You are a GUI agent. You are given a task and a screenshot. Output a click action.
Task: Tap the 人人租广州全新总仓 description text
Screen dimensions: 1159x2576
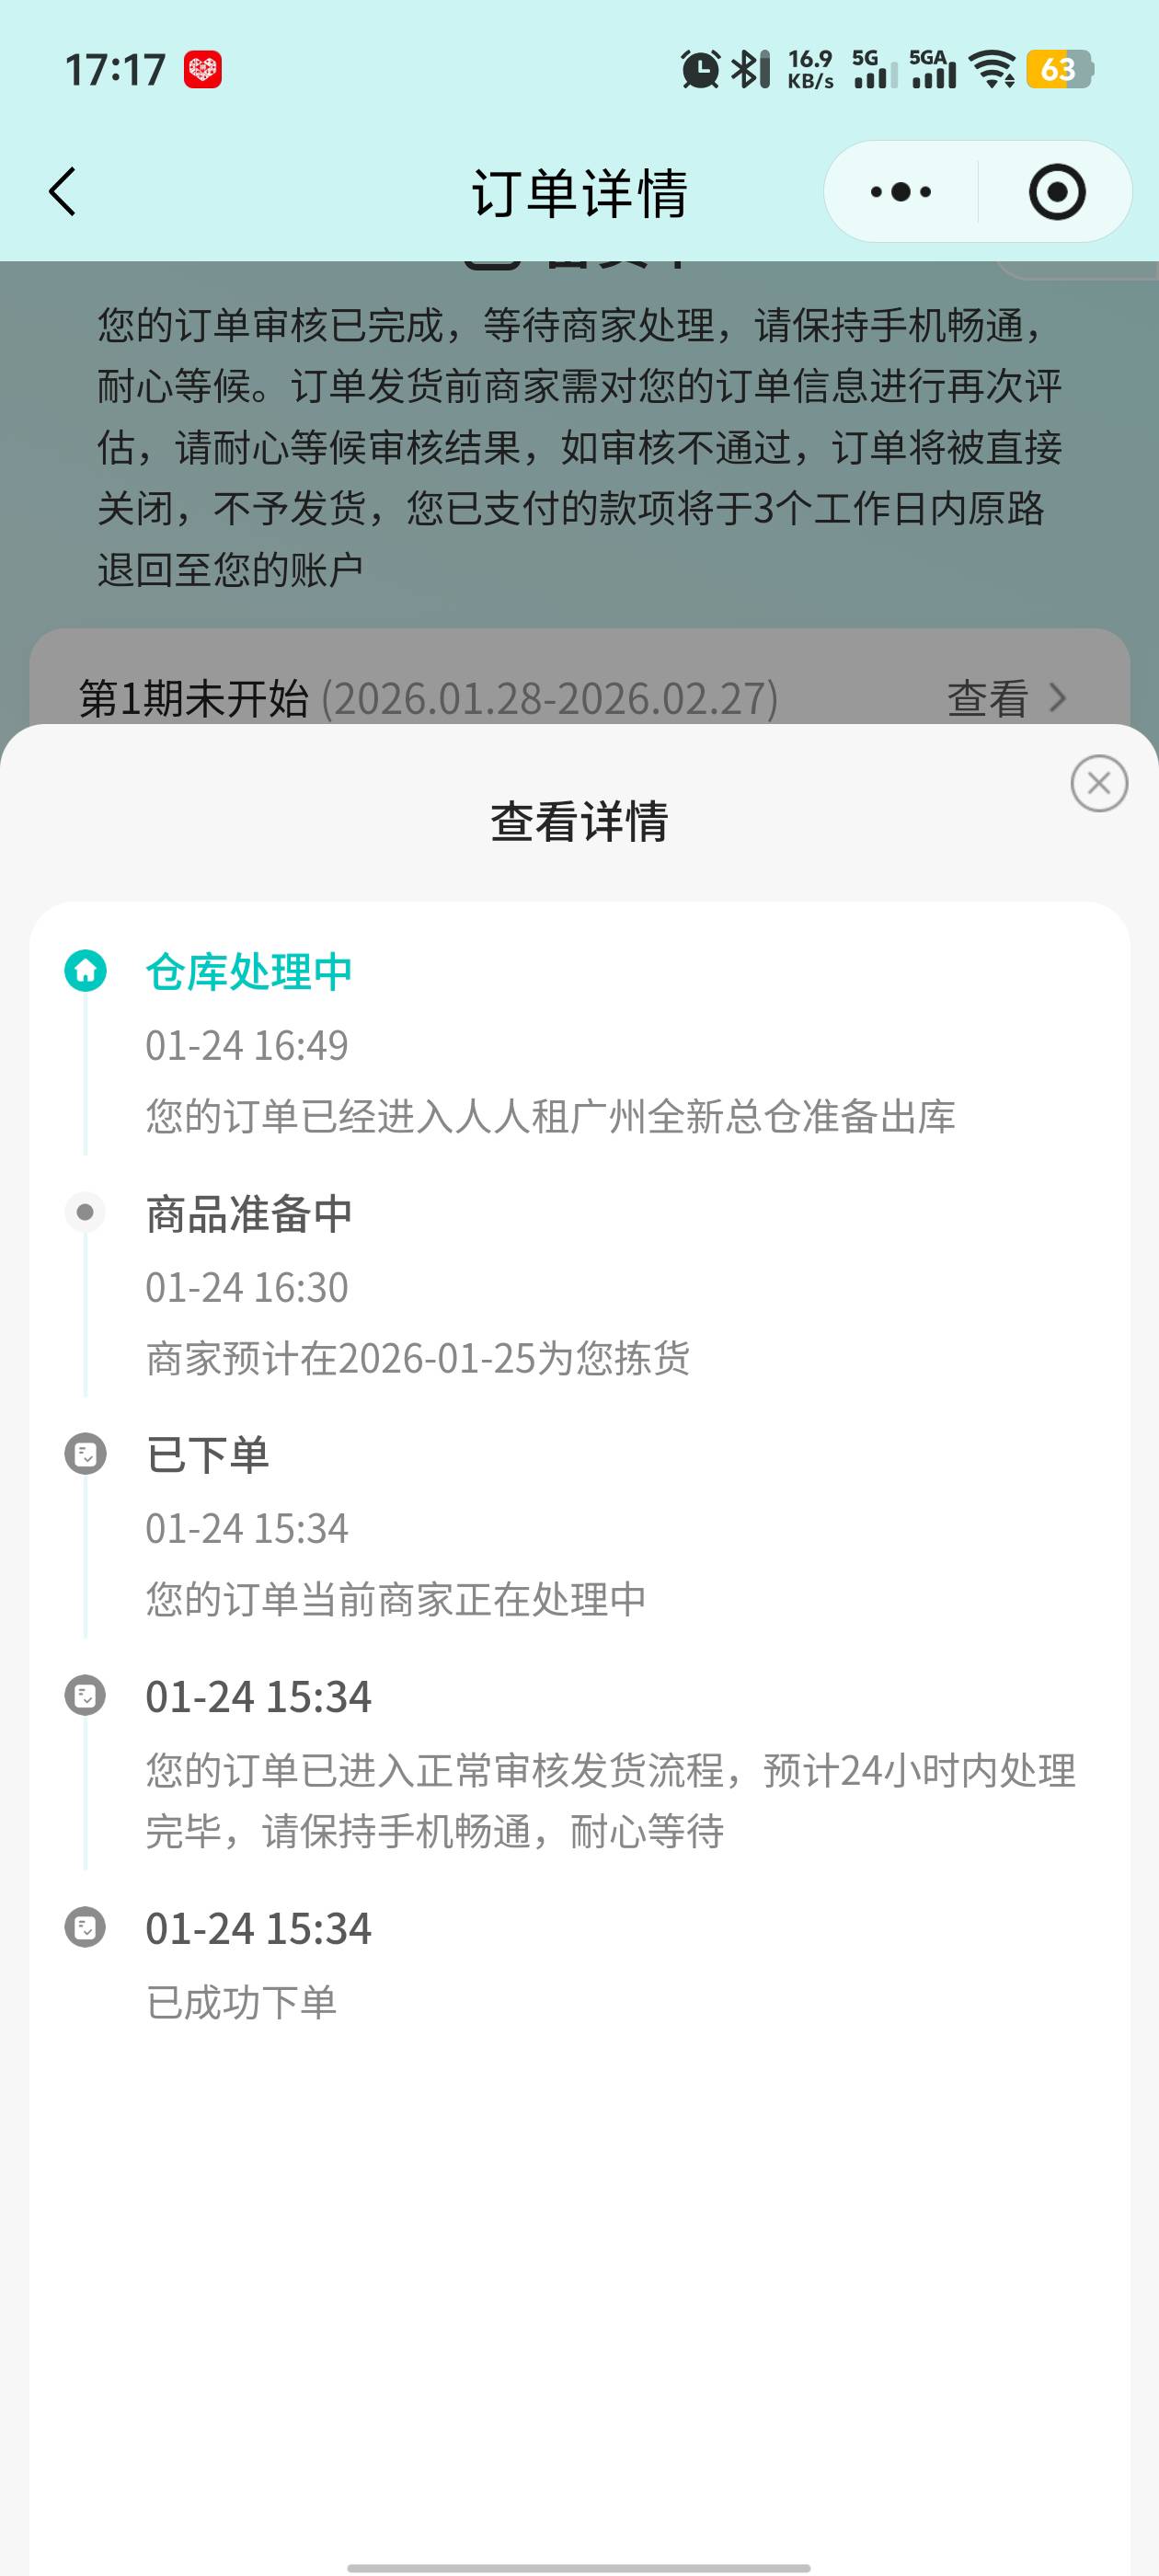coord(550,1116)
